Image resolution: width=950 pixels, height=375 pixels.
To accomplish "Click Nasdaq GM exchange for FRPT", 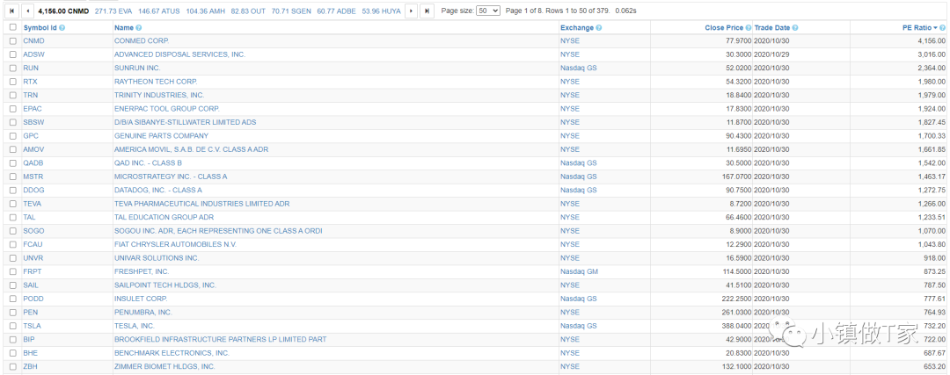I will click(x=579, y=271).
